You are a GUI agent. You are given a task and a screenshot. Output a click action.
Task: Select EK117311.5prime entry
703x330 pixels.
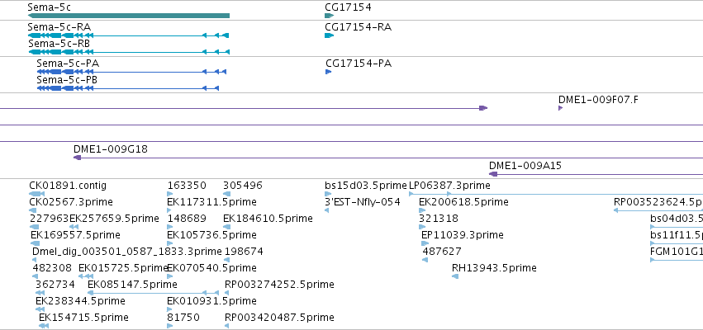click(211, 202)
